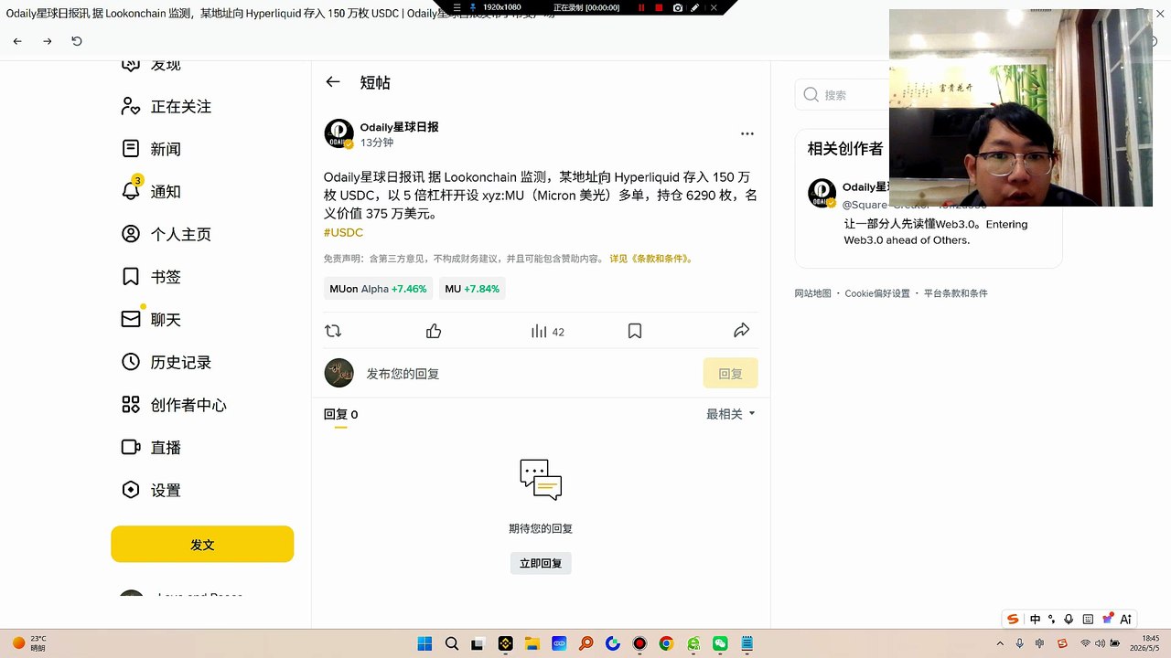Select the MU +7.84% price tag

coord(472,289)
